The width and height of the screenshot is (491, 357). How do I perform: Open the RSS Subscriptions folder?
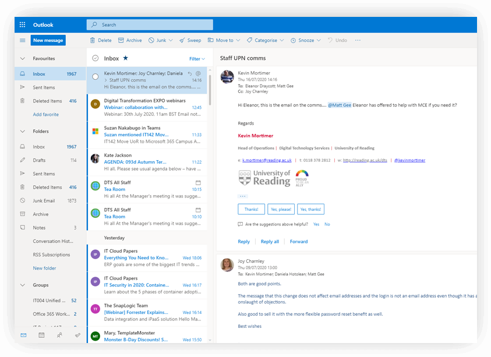(51, 255)
